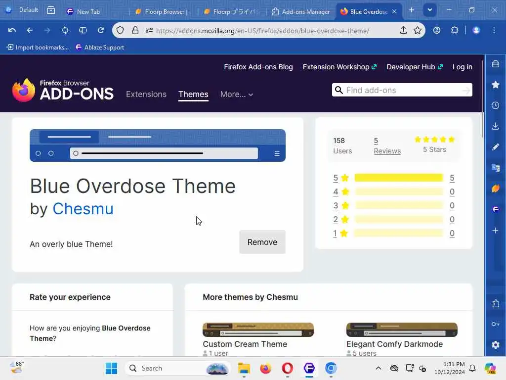Switch to the Add-ons Manager tab
Viewport: 506px width, 380px height.
tap(301, 12)
